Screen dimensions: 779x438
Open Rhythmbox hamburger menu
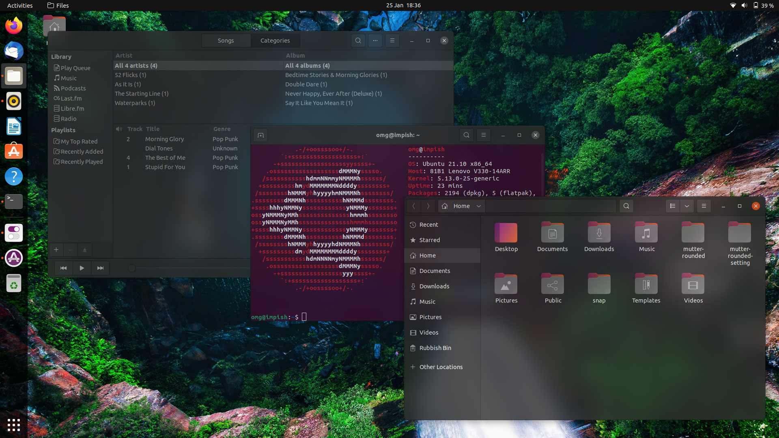pyautogui.click(x=392, y=41)
